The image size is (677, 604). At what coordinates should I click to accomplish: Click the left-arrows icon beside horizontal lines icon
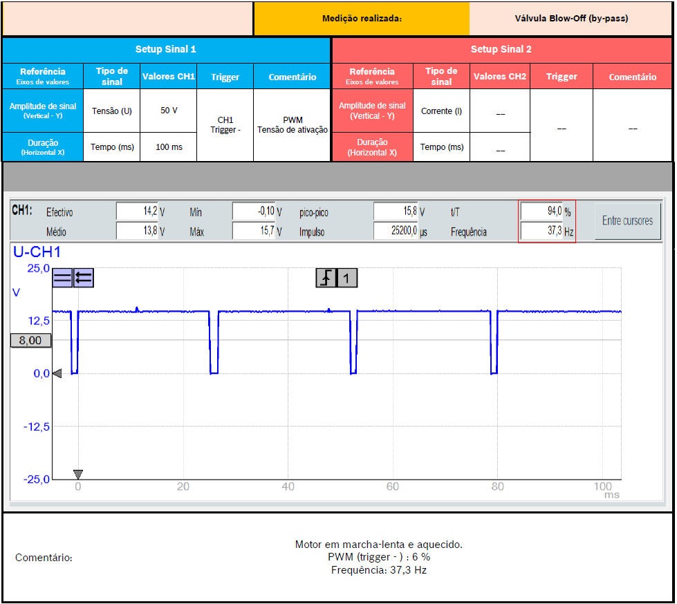[x=84, y=278]
